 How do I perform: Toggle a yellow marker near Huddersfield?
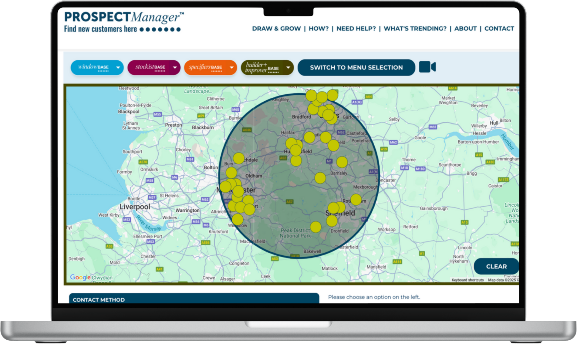296,151
